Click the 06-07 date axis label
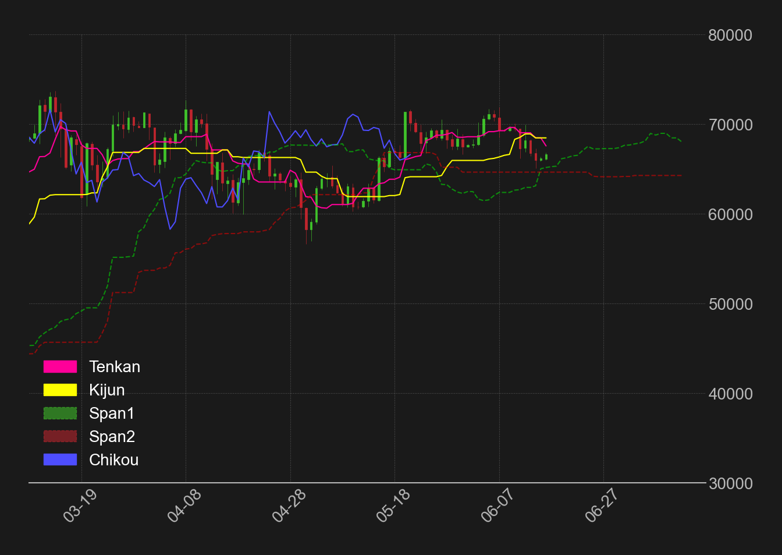The width and height of the screenshot is (782, 555). 497,505
